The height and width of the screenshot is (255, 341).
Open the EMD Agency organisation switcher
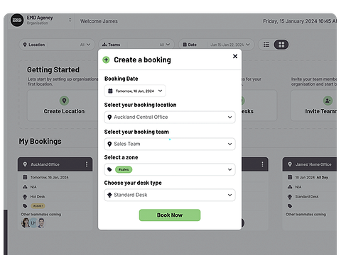coord(70,20)
